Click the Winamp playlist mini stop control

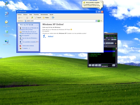click(105, 66)
